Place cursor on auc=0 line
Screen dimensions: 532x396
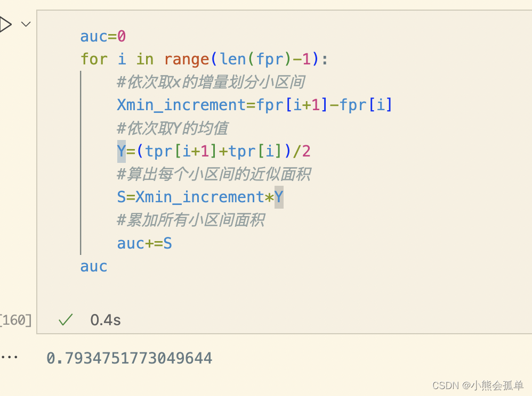tap(103, 36)
